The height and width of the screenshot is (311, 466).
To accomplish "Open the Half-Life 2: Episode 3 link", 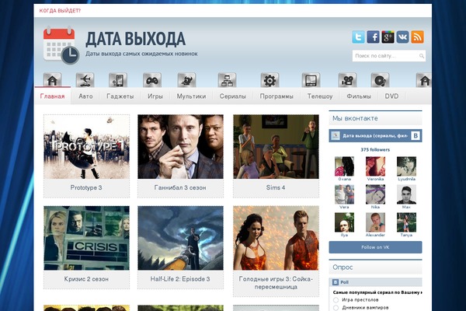I will (x=180, y=279).
